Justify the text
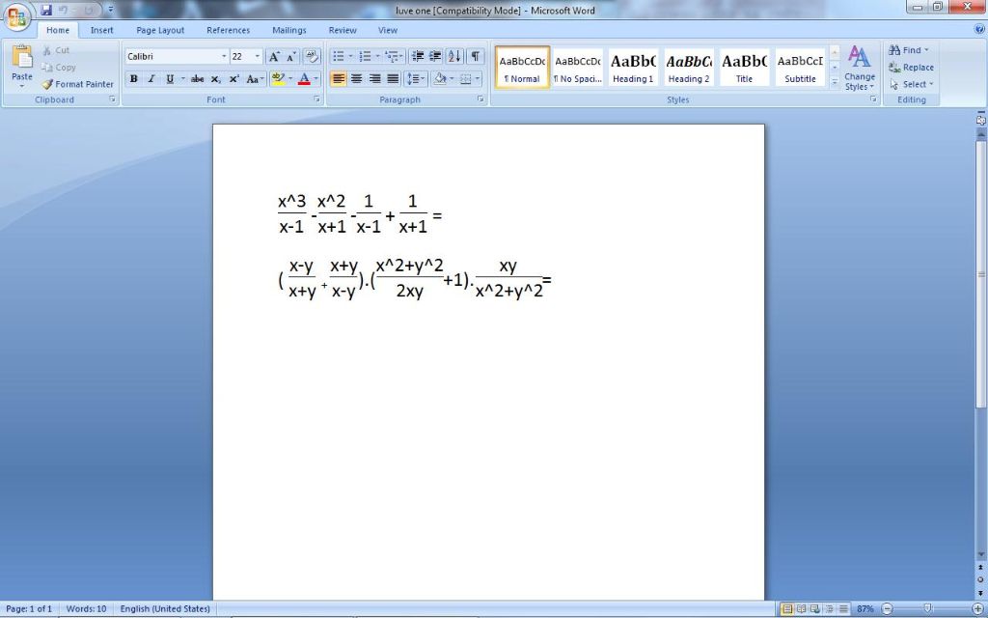 (x=393, y=79)
